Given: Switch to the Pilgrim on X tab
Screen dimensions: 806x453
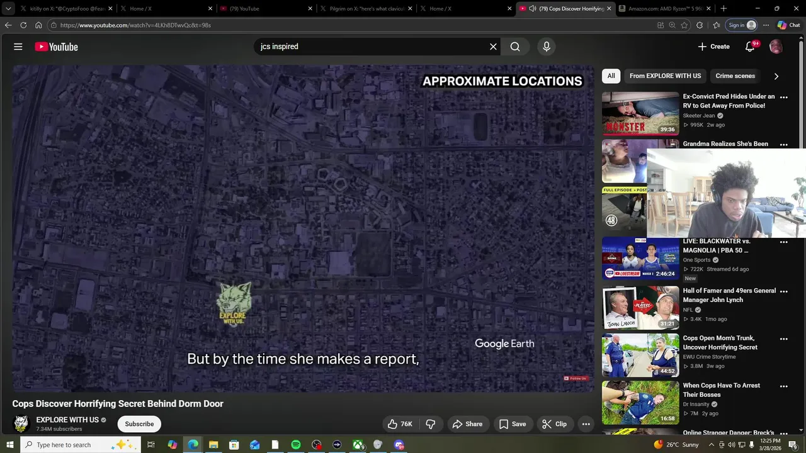Looking at the screenshot, I should tap(365, 9).
